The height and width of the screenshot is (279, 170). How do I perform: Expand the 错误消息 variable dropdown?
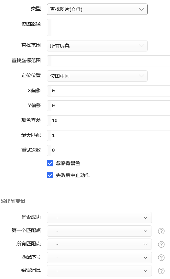(x=99, y=271)
